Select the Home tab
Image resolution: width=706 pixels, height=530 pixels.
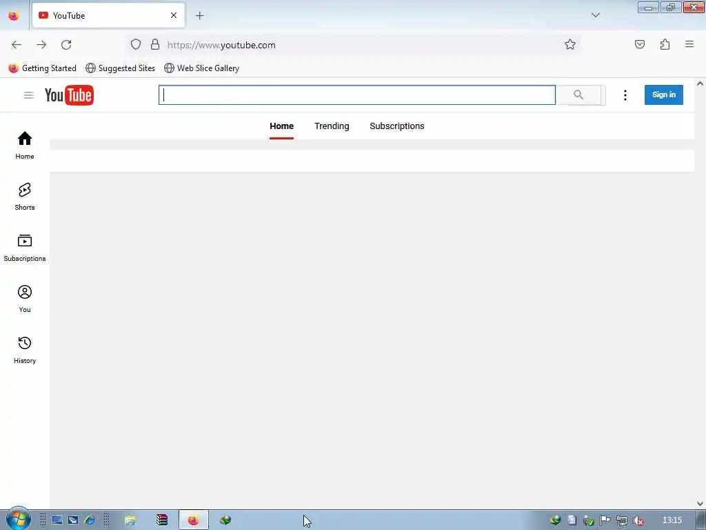click(281, 126)
